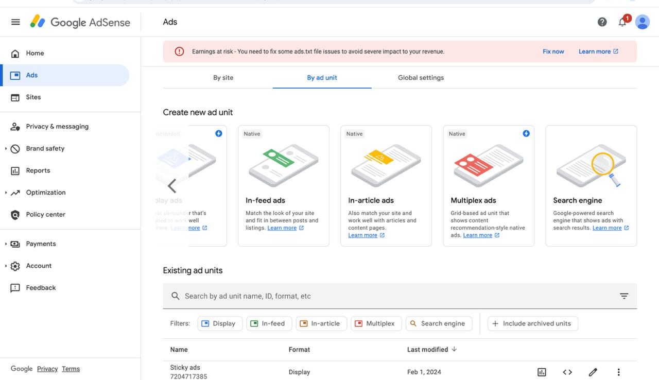Toggle the Search engine filter chip

pos(439,323)
